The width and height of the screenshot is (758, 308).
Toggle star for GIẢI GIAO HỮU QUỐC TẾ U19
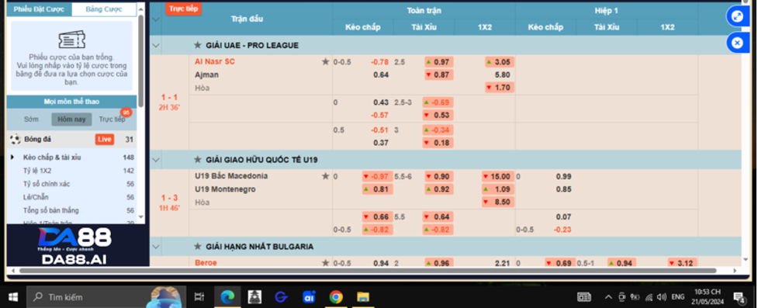tap(197, 160)
